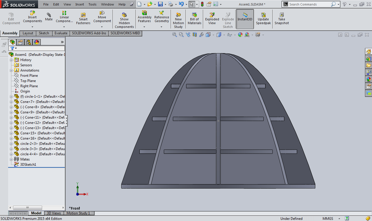Screen dimensions: 372x221
Task: Toggle the pin next to Help menu
Action: click(132, 4)
